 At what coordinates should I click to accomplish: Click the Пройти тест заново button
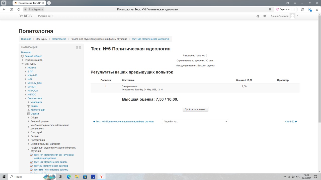pyautogui.click(x=195, y=109)
